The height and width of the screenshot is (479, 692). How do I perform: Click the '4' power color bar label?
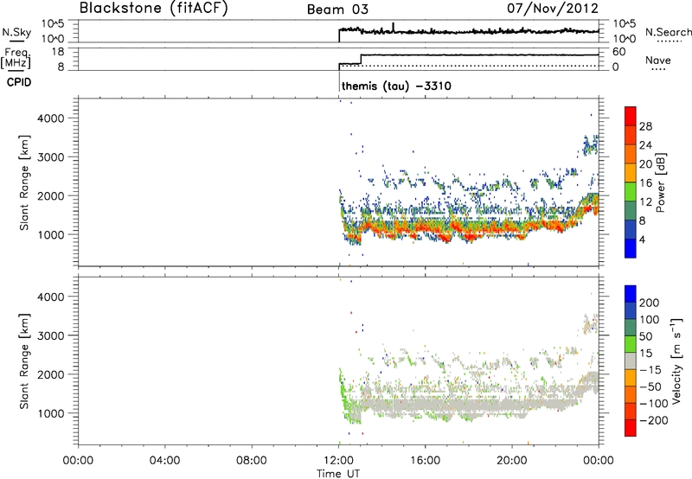pos(642,240)
